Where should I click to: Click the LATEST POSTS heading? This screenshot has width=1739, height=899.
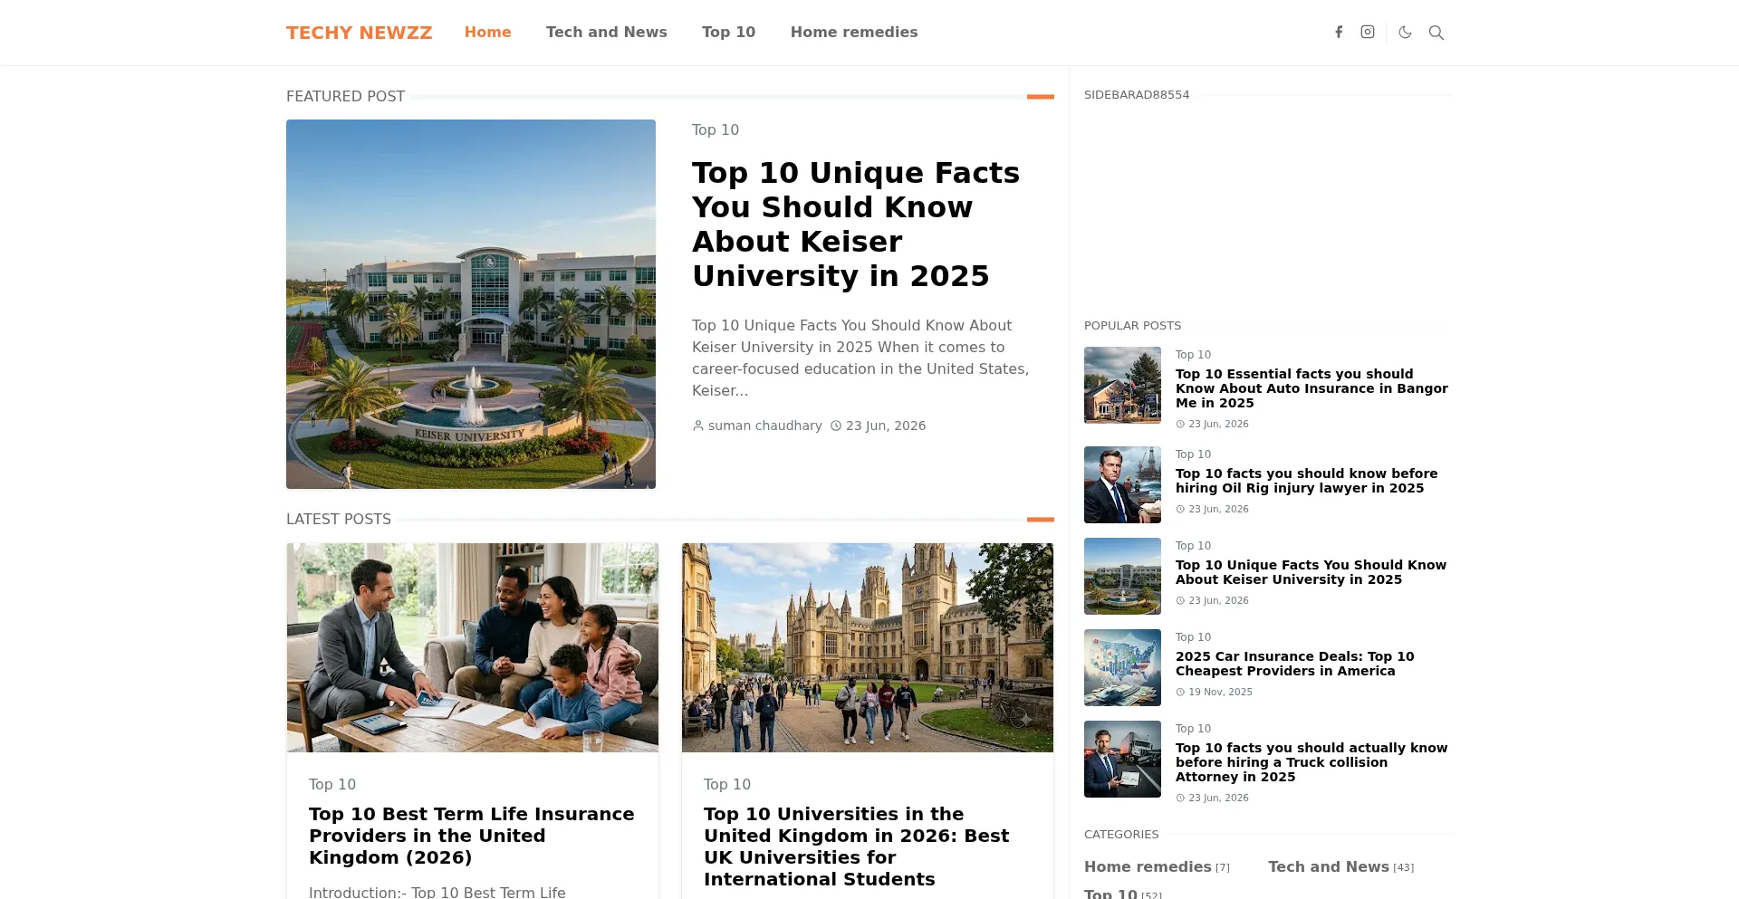[x=339, y=520]
